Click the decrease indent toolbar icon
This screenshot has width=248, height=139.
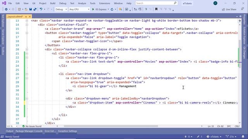point(135,9)
